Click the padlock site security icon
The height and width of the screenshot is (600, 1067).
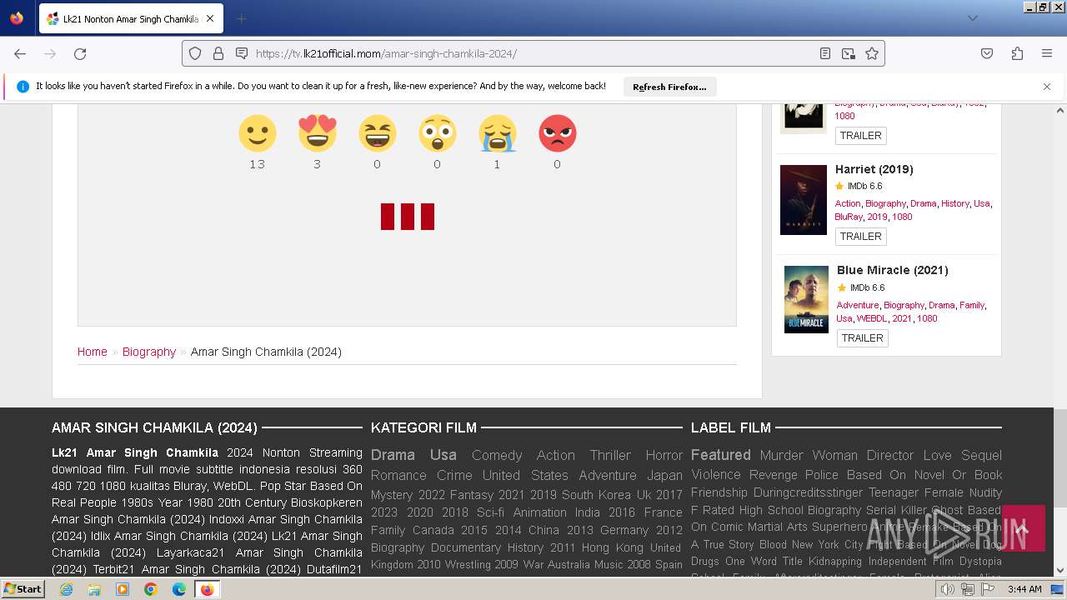click(x=218, y=53)
